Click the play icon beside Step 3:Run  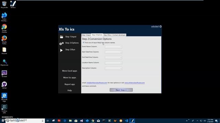pos(61,50)
